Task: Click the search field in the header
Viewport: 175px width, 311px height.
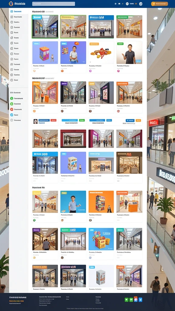Action: [53, 4]
